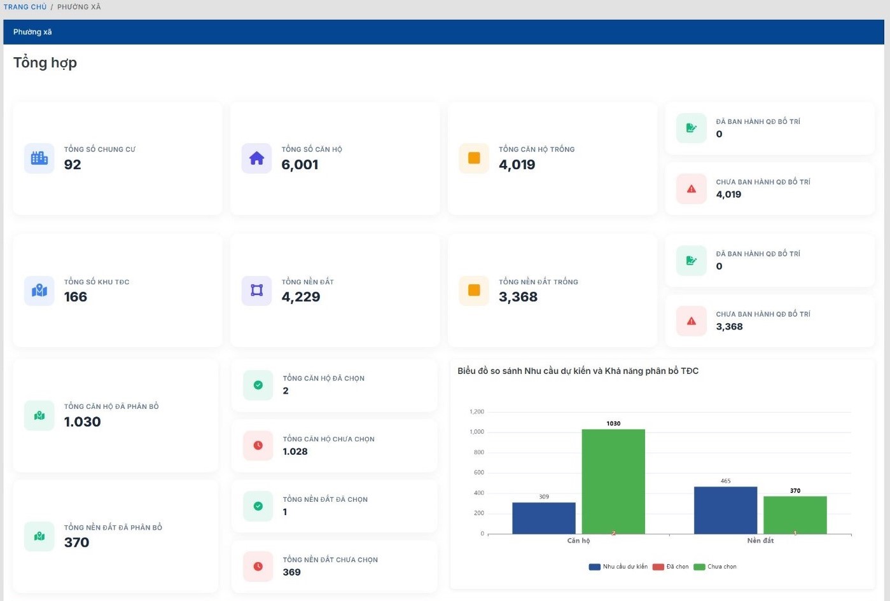890x601 pixels.
Task: Click the PHƯỜNG XÃ breadcrumb item
Action: pyautogui.click(x=79, y=7)
